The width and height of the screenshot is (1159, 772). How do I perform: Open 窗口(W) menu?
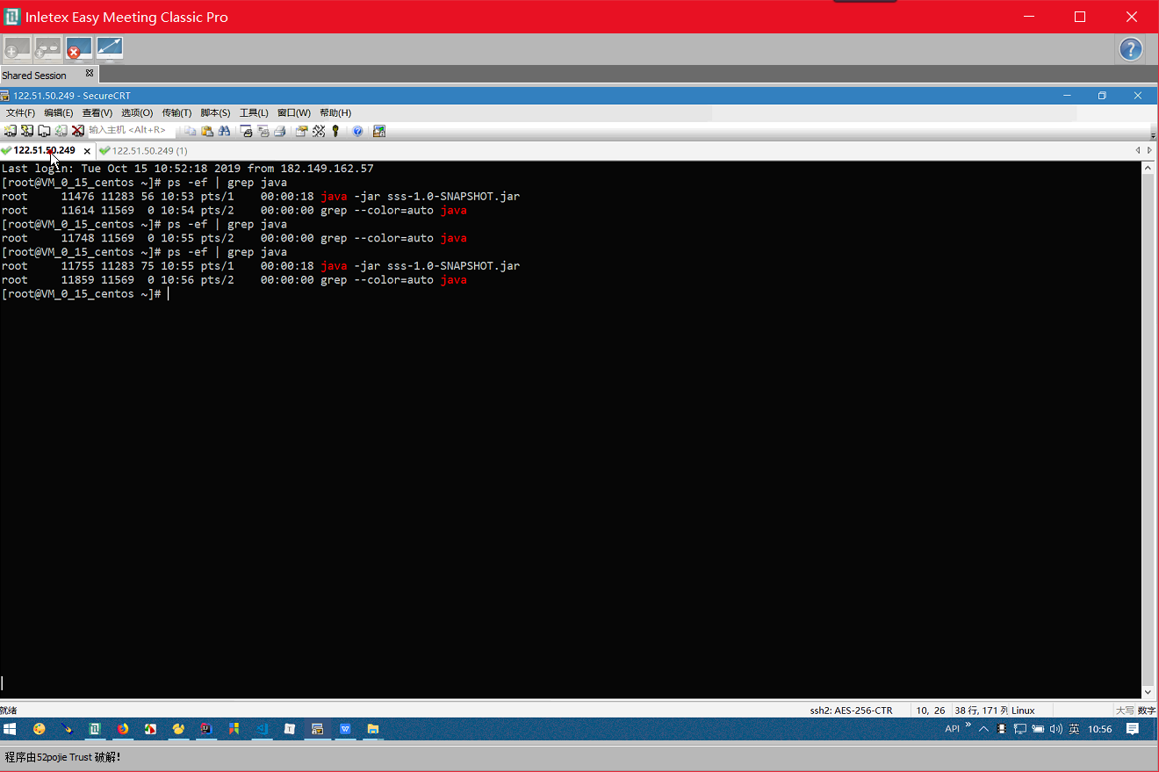point(294,112)
